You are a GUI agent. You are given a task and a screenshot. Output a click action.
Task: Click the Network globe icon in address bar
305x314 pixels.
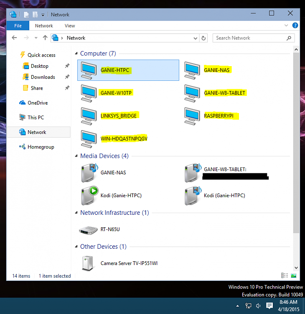[55, 38]
